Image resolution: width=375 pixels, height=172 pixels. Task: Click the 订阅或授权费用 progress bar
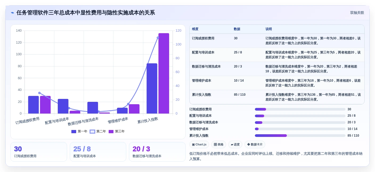click(x=300, y=109)
